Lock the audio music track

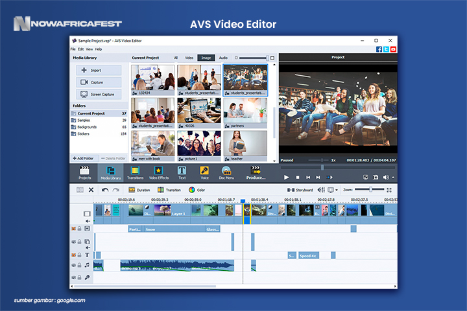pyautogui.click(x=80, y=265)
